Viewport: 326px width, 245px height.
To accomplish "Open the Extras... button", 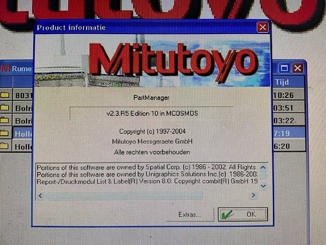I will tap(189, 214).
